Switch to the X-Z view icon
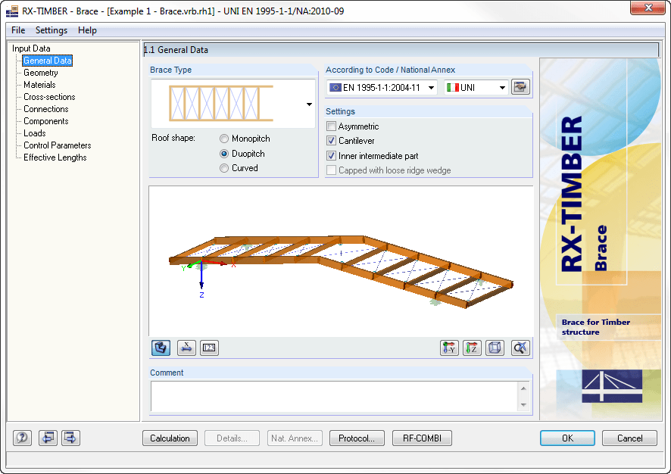671x474 pixels. pyautogui.click(x=472, y=348)
